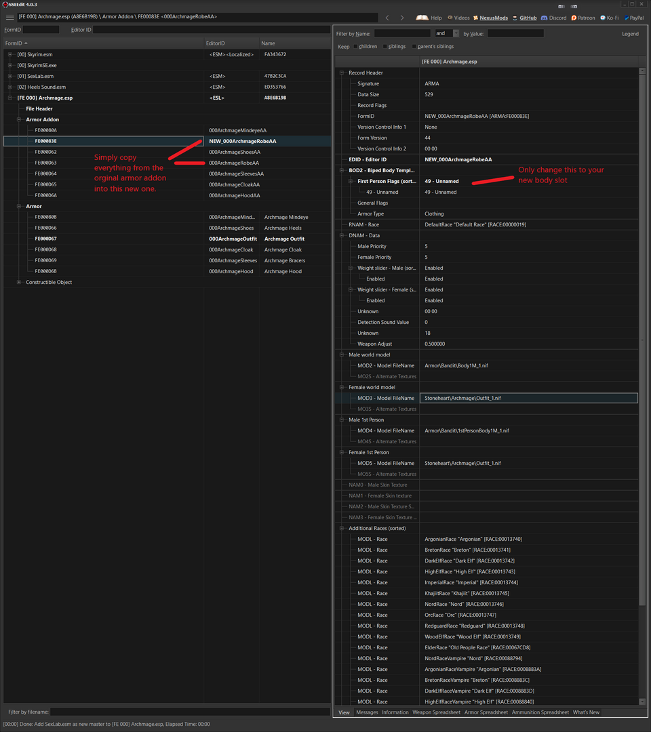Select the File Header node
The image size is (651, 732).
[39, 108]
